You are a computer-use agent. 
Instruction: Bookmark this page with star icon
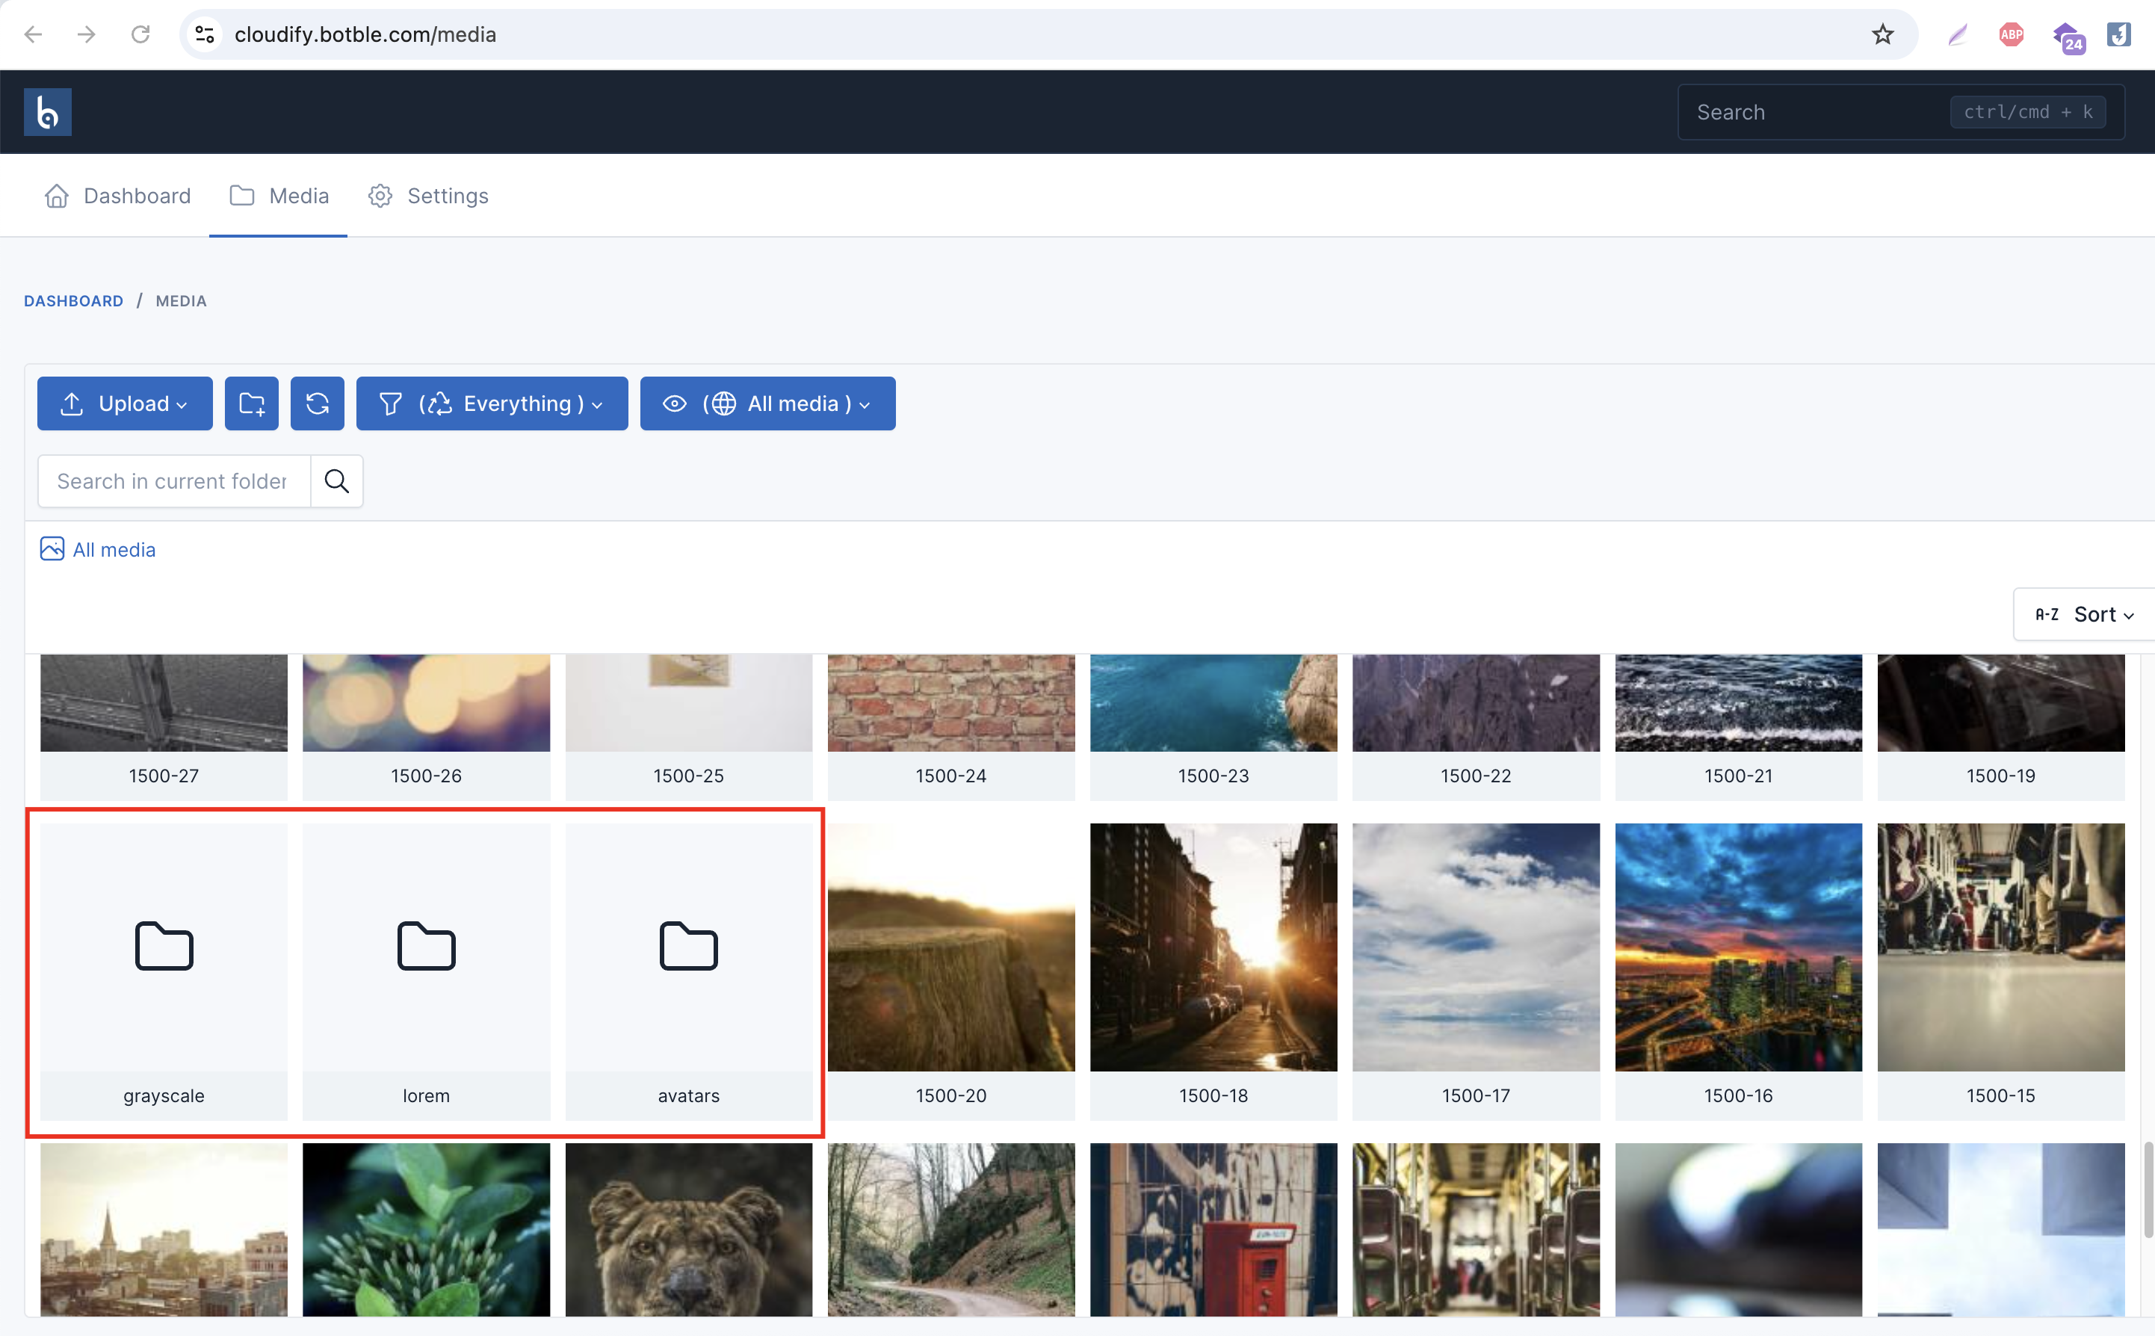click(1882, 34)
